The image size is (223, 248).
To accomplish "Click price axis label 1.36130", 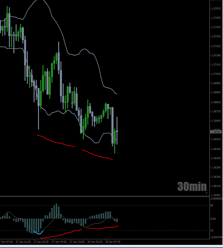I will tap(216, 186).
